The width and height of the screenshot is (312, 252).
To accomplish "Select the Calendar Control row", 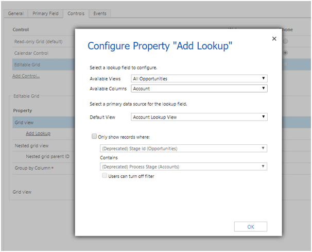I will click(43, 53).
